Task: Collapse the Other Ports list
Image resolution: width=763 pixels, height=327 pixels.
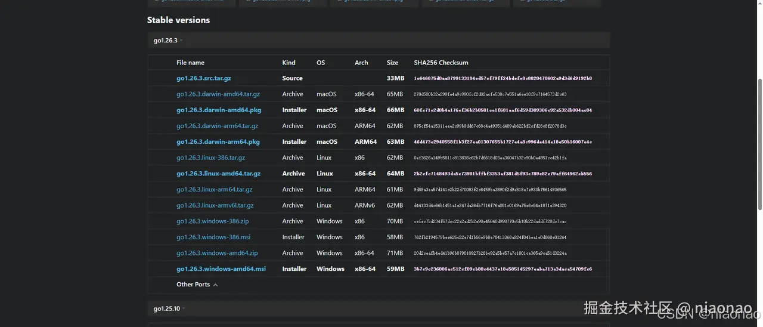Action: pyautogui.click(x=197, y=285)
